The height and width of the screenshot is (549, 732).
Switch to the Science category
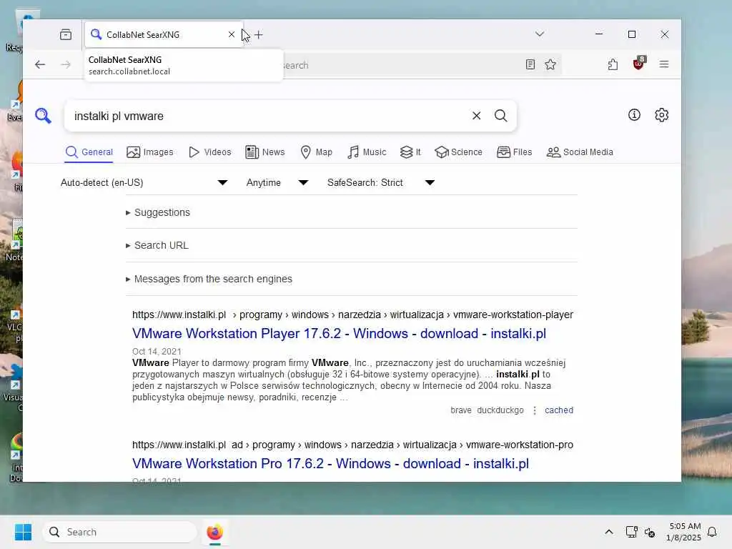[x=458, y=152]
